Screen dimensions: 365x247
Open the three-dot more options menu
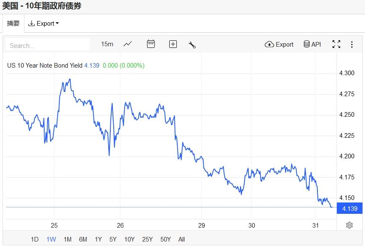pyautogui.click(x=352, y=44)
